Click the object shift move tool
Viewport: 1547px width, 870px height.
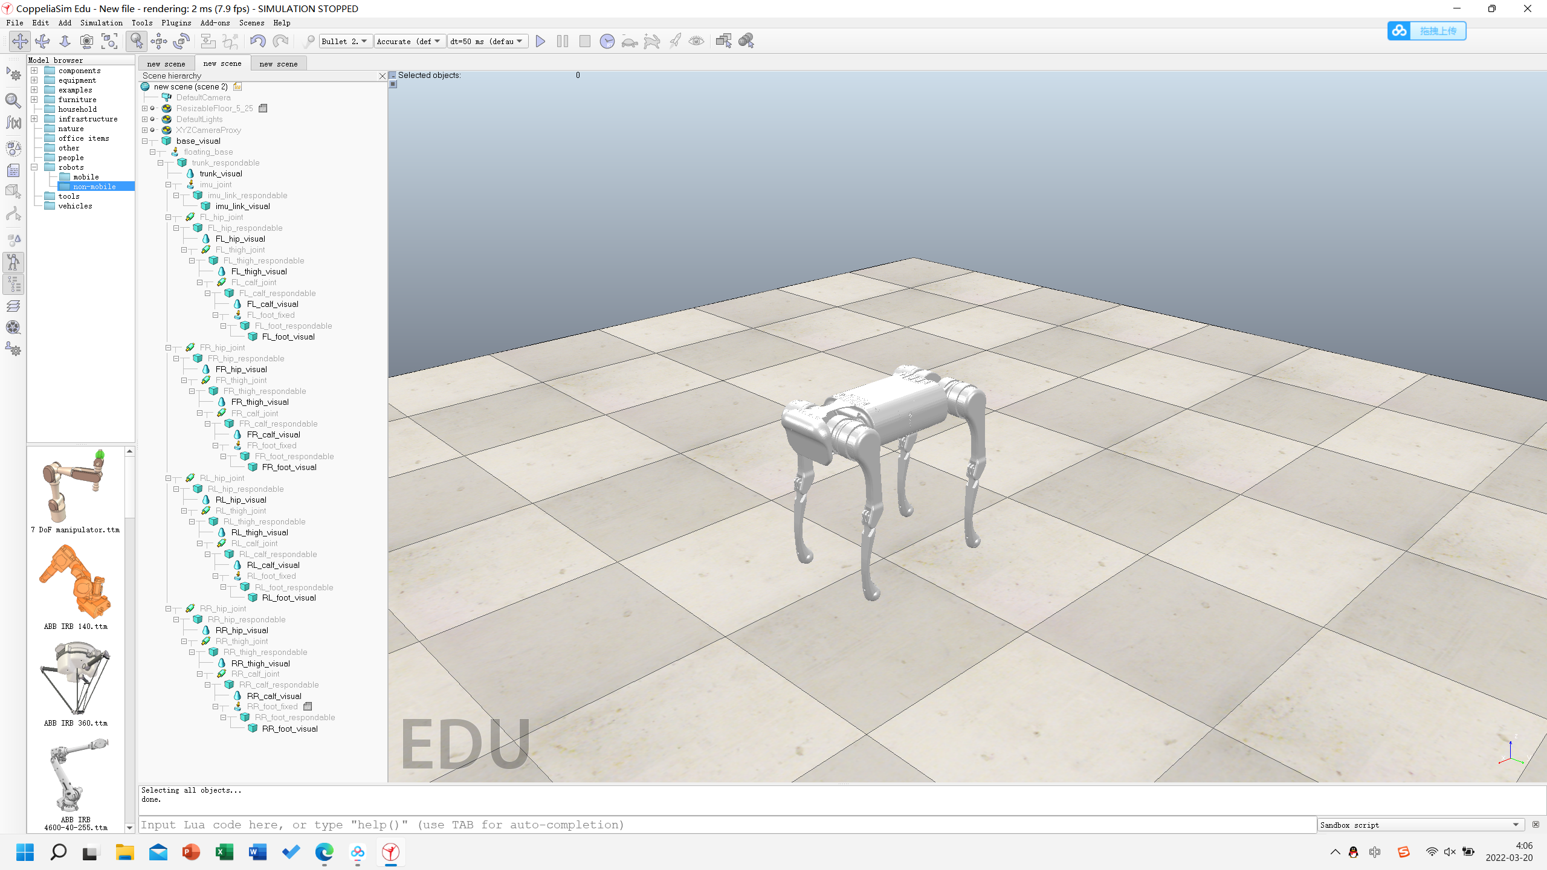tap(159, 41)
